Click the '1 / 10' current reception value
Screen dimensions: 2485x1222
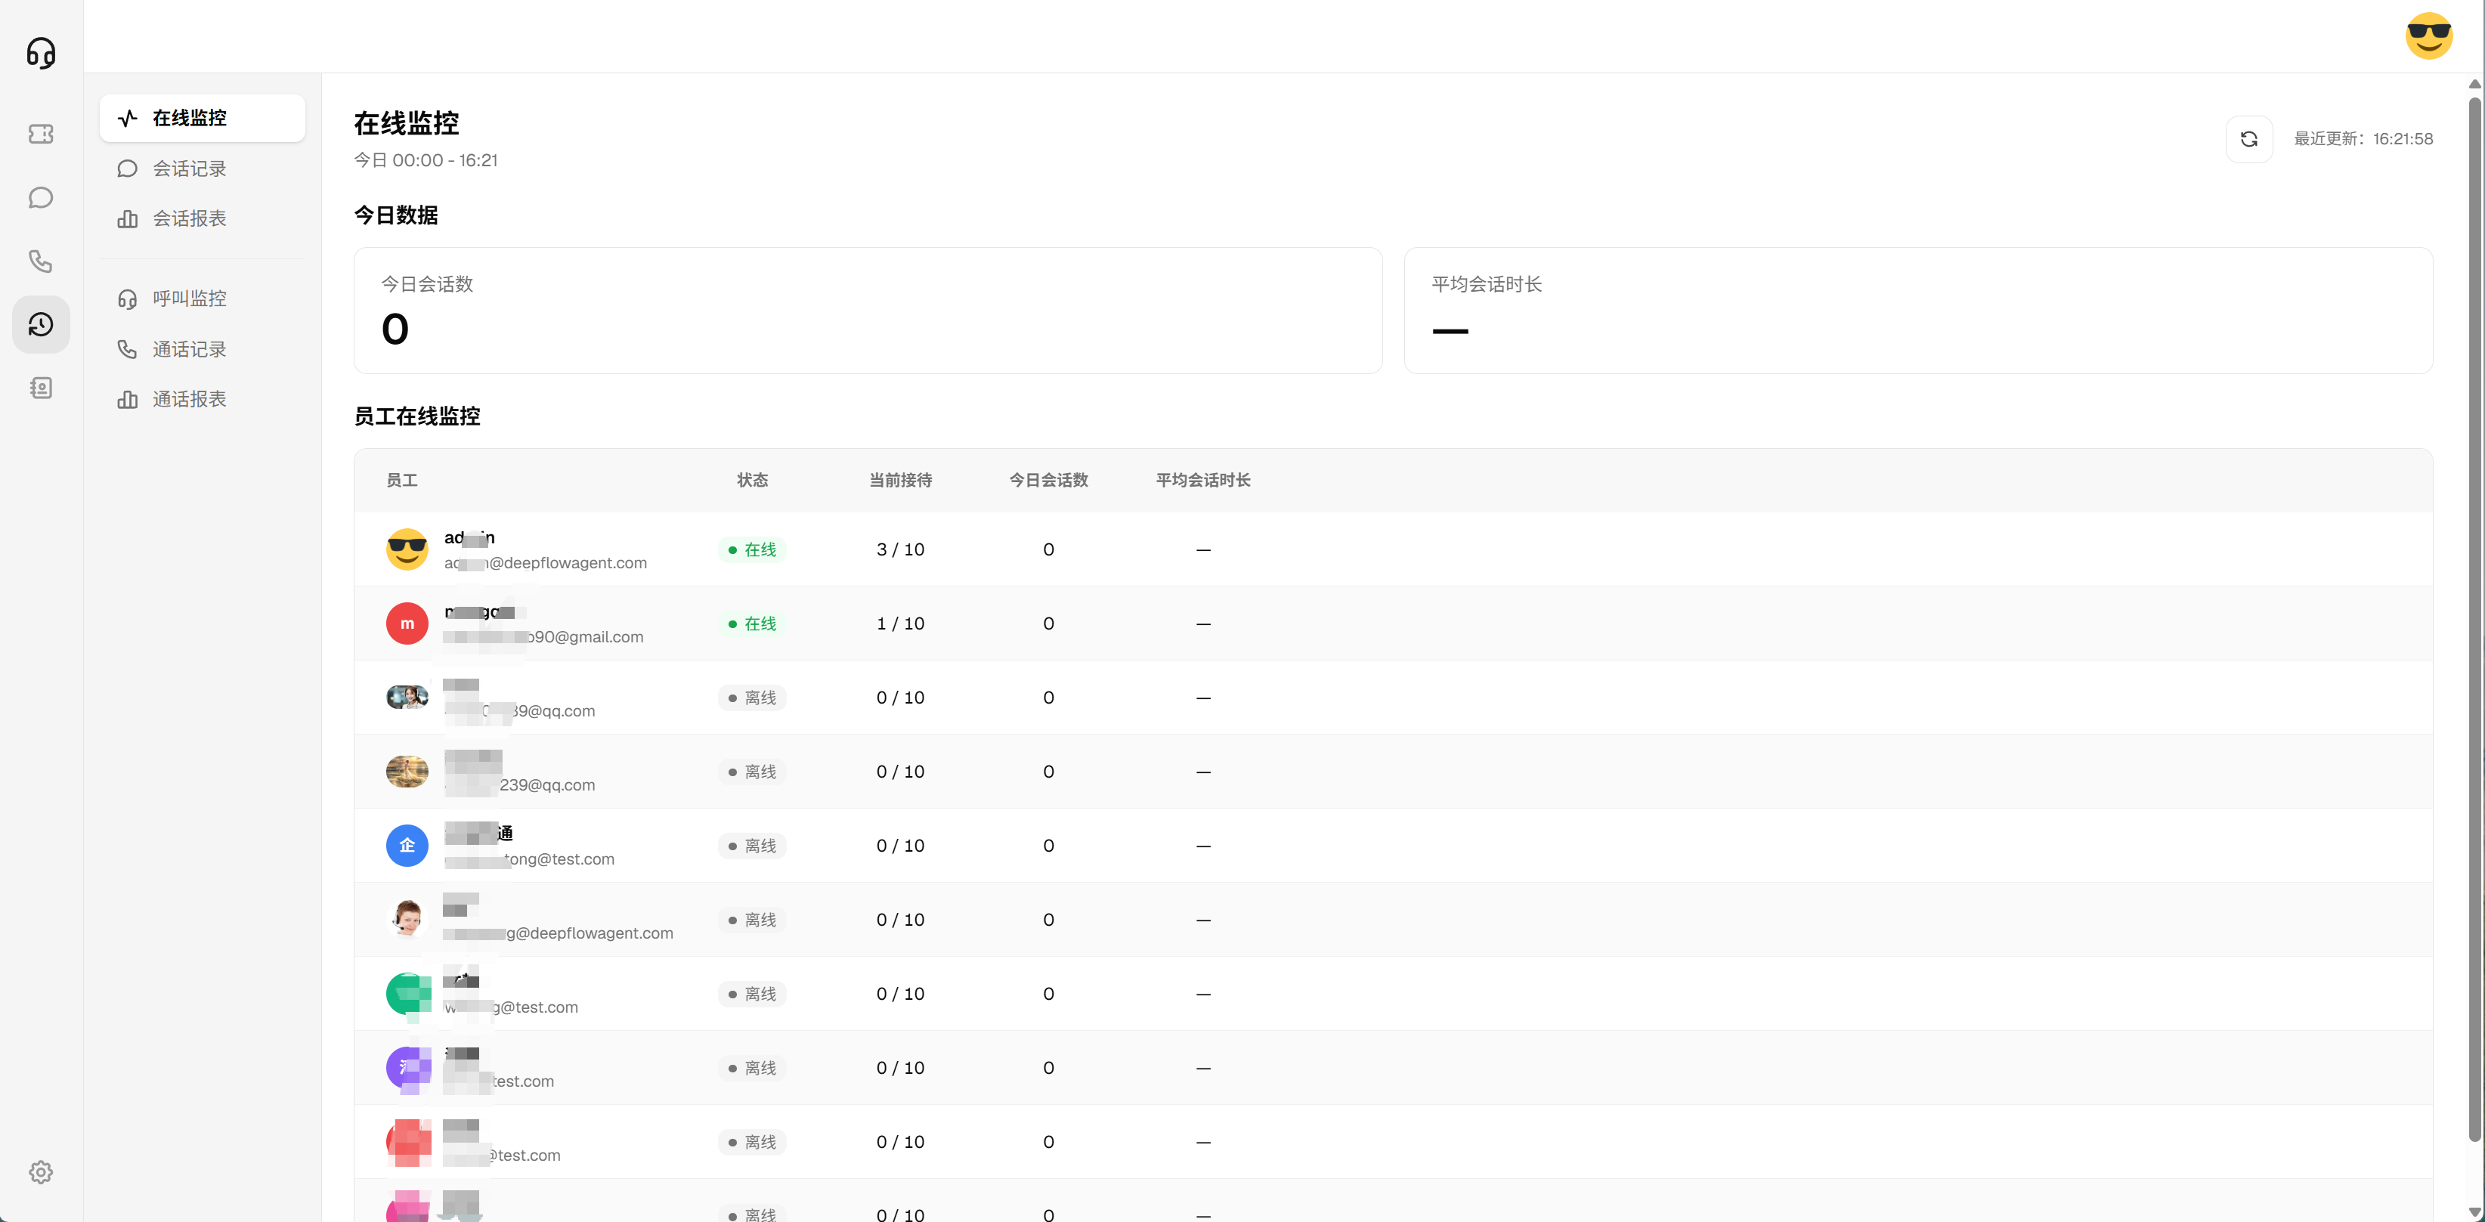[x=900, y=624]
